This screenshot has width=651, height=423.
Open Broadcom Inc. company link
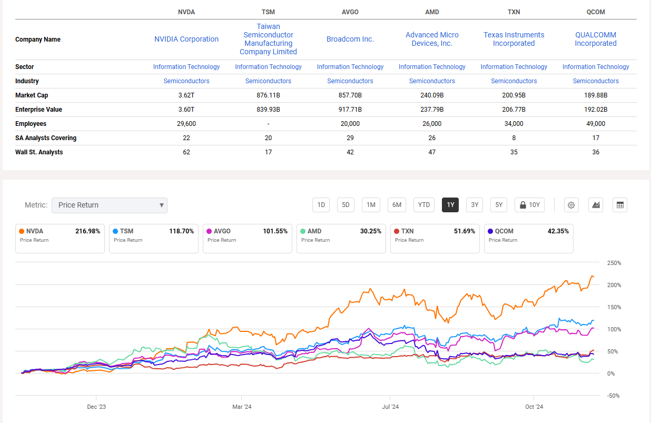pyautogui.click(x=350, y=39)
